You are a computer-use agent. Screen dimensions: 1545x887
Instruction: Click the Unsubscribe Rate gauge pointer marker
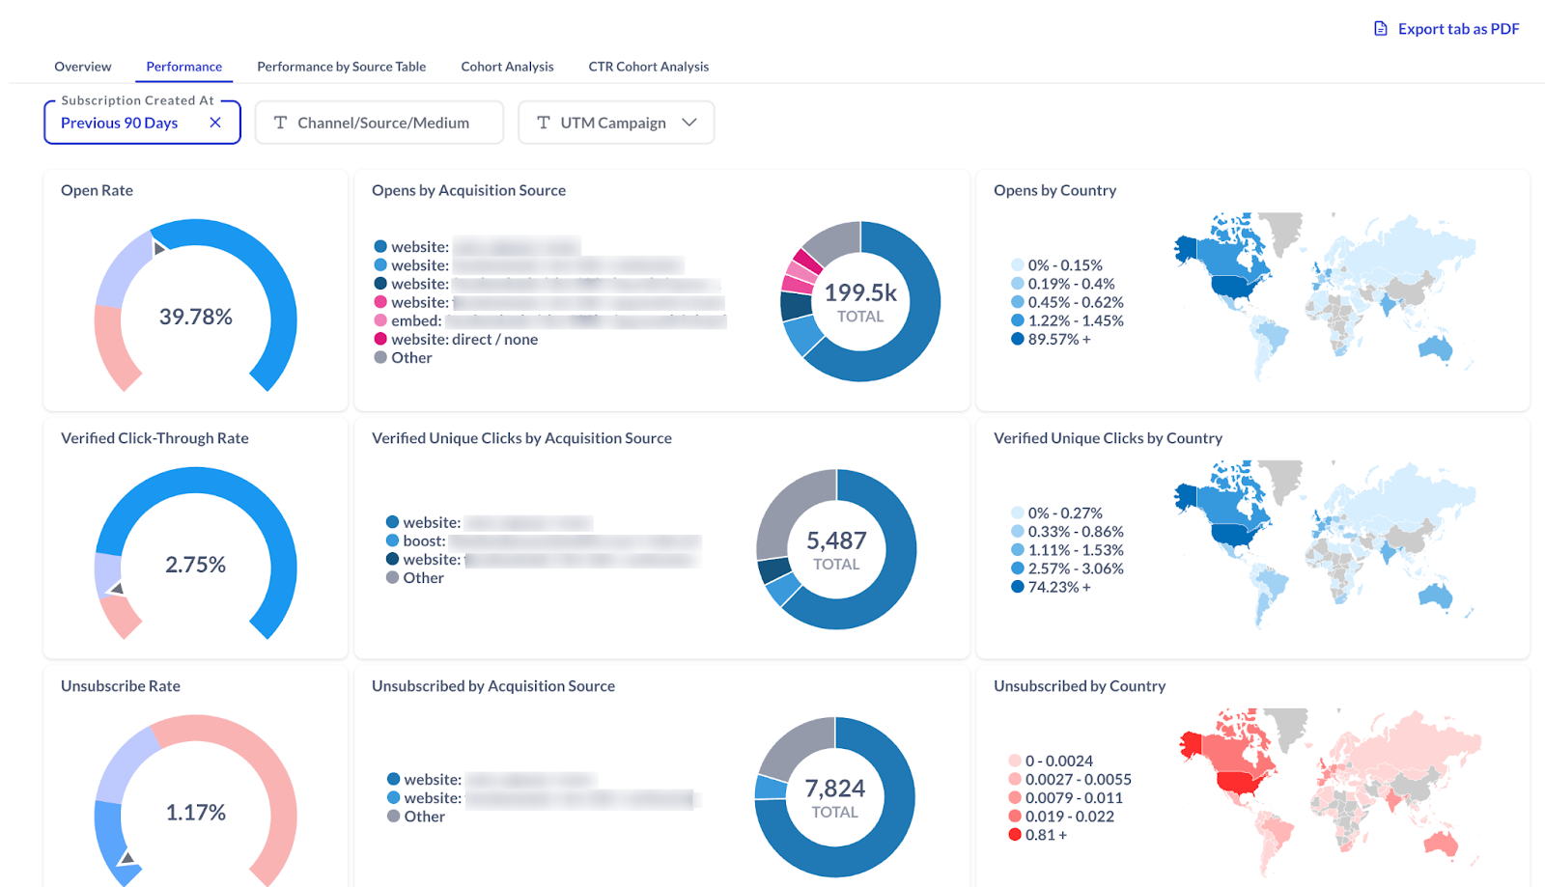[126, 857]
